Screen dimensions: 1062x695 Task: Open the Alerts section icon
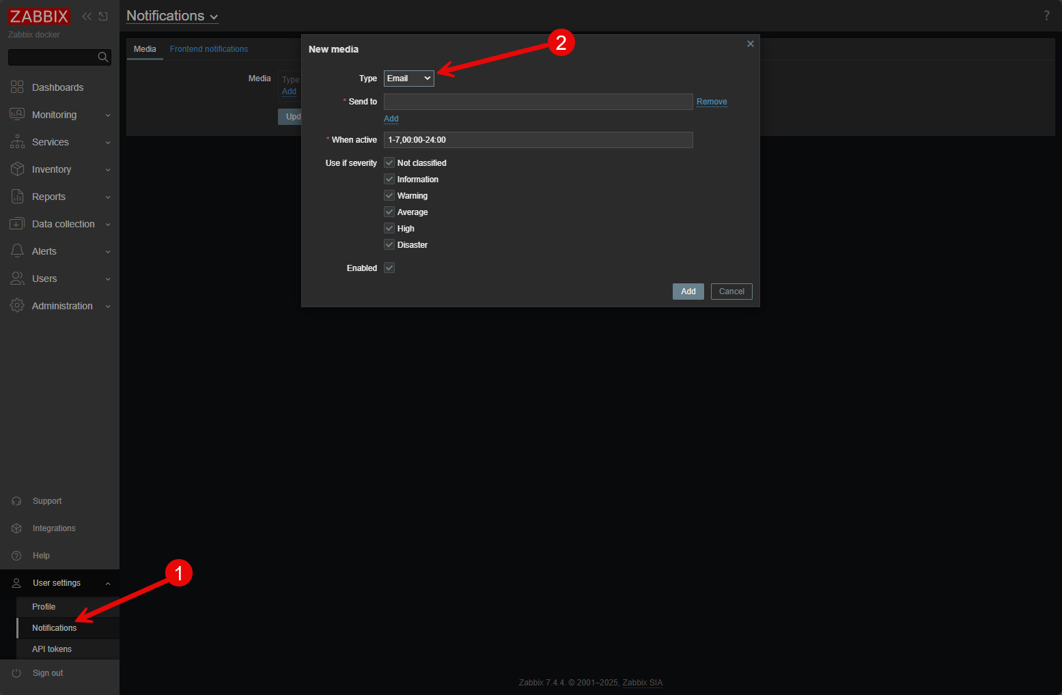[x=16, y=251]
